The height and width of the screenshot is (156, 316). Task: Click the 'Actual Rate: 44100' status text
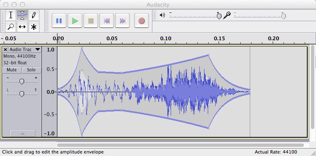point(276,152)
